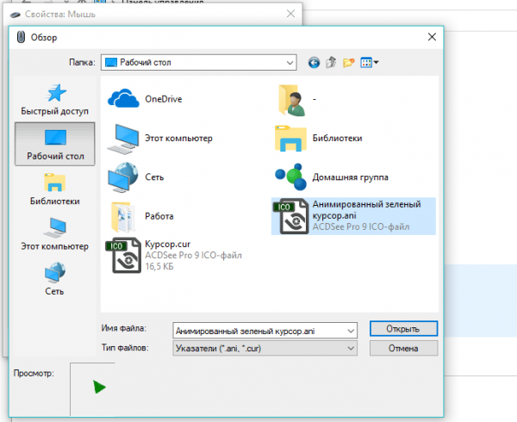Go back using the blue back arrow icon
The height and width of the screenshot is (422, 517).
coord(314,62)
